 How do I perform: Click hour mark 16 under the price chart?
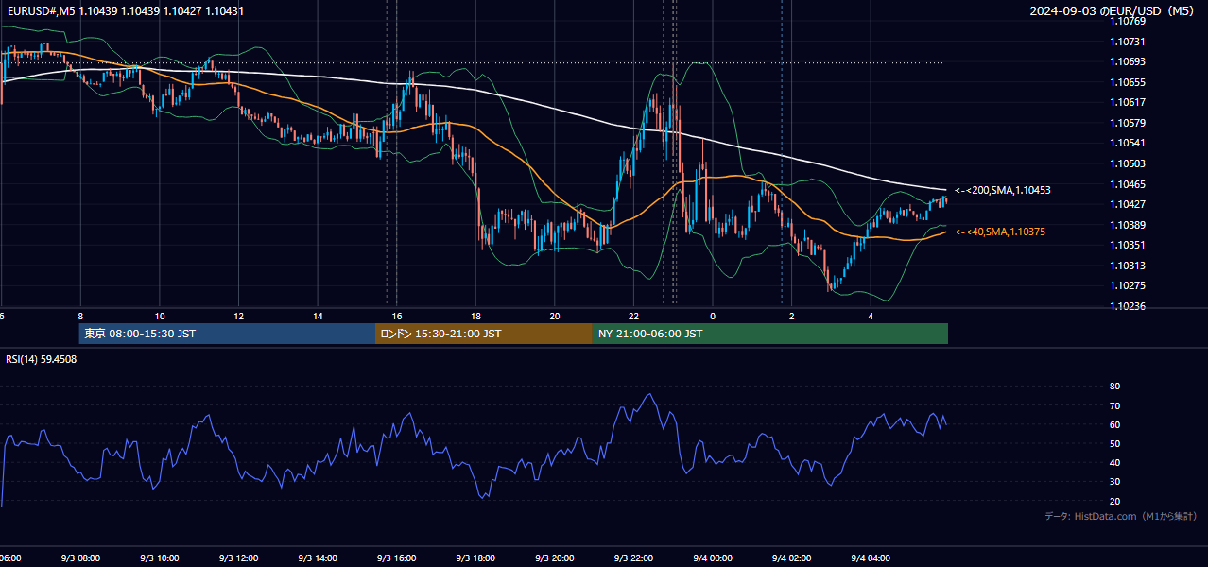tap(397, 317)
